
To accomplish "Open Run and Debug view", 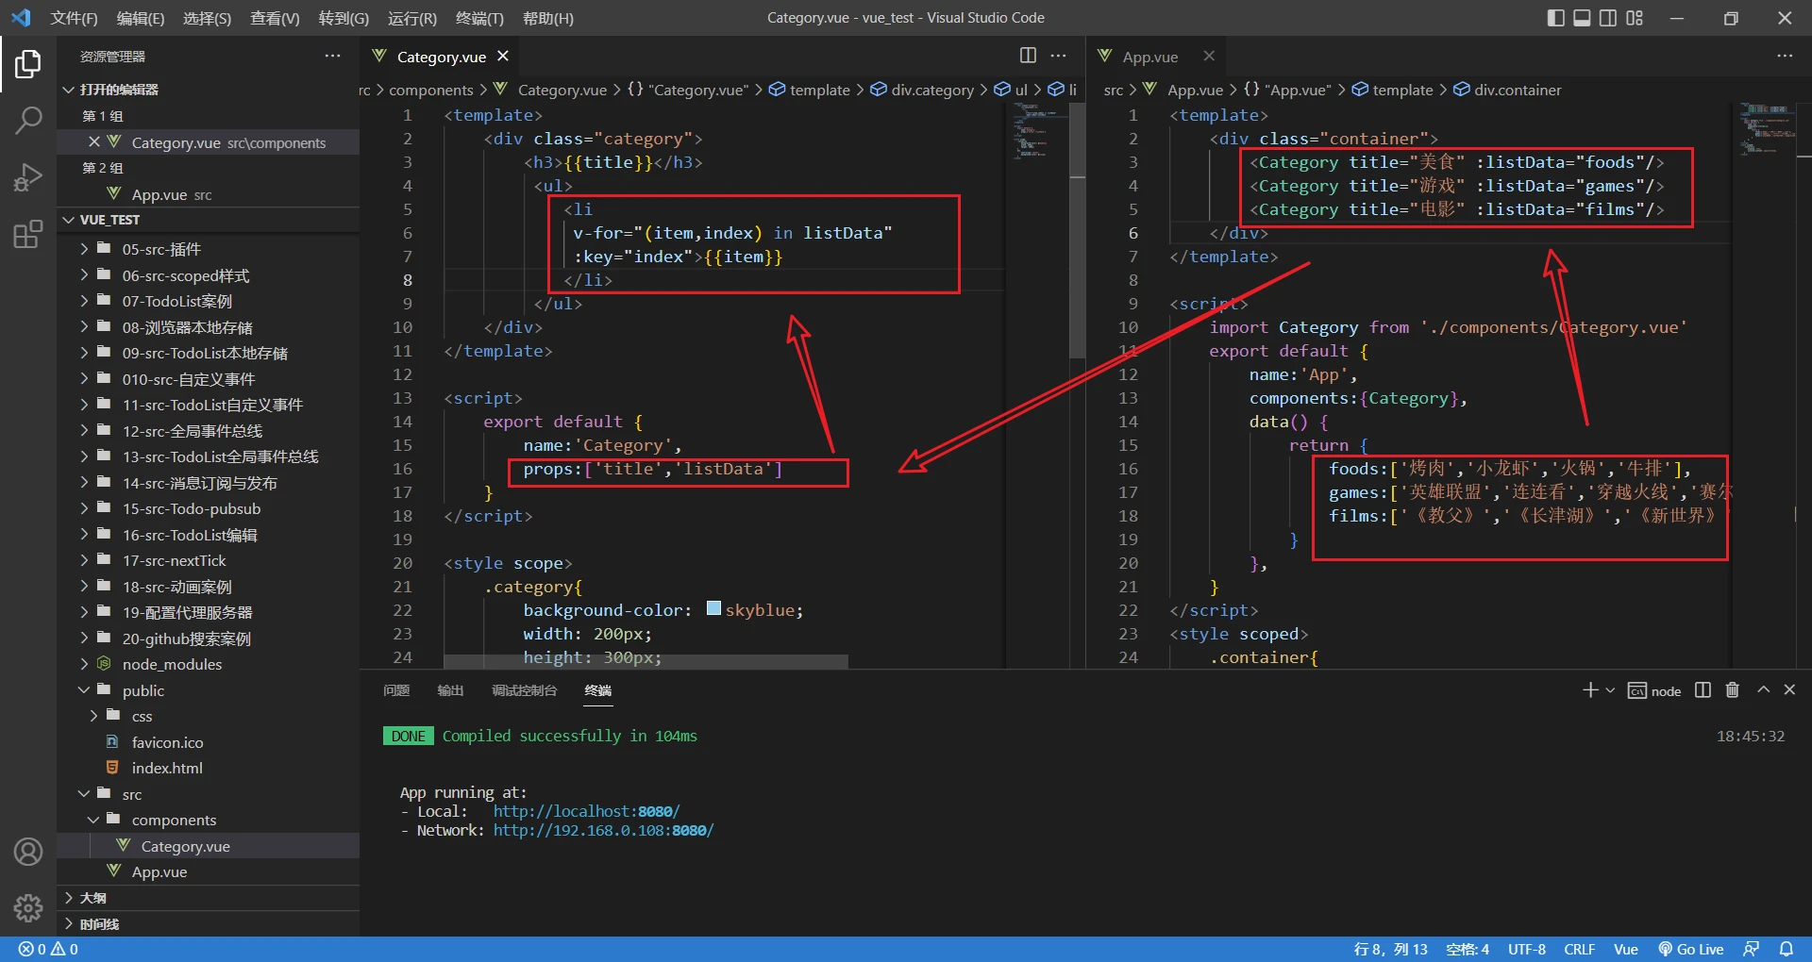I will click(x=28, y=177).
